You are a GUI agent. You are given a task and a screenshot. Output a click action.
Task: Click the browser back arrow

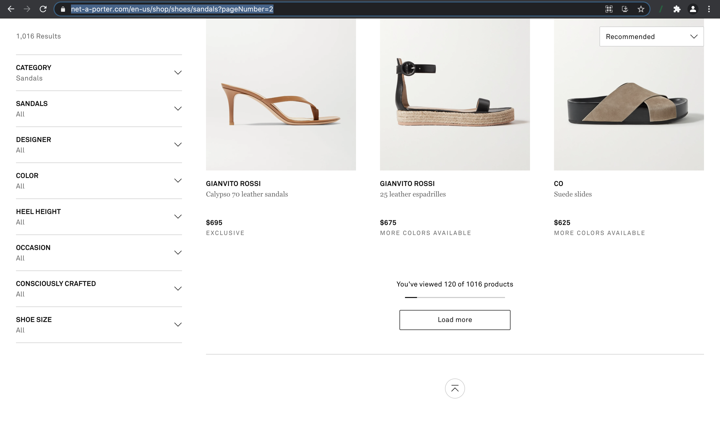click(11, 9)
